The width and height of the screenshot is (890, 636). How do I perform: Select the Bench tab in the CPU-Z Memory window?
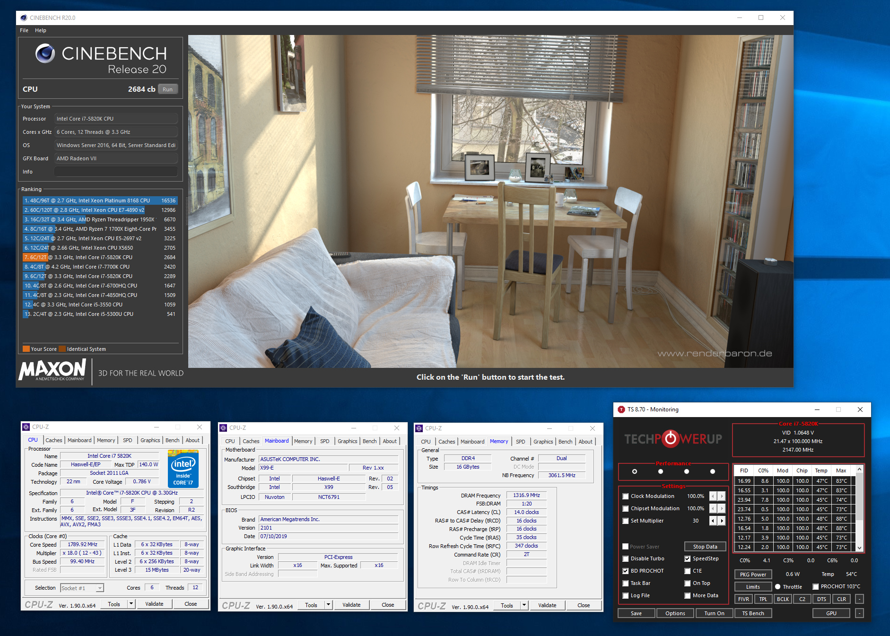566,442
